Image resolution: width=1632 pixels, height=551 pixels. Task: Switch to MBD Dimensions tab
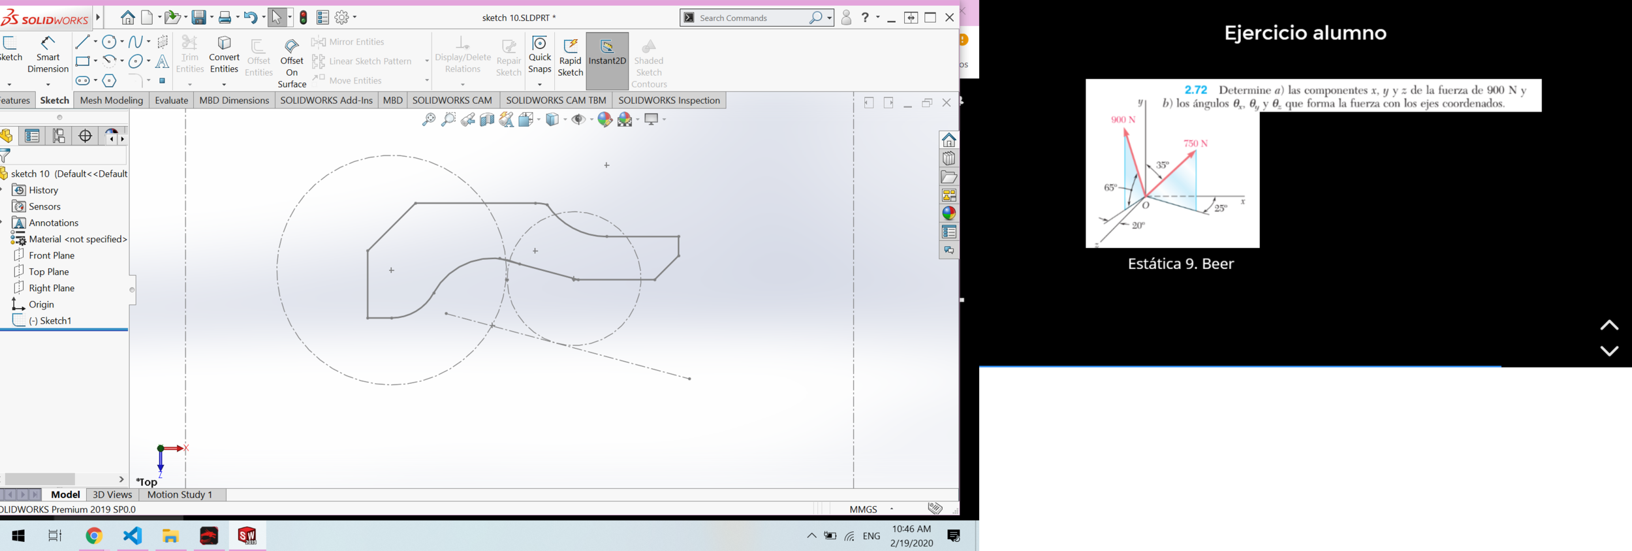tap(234, 101)
